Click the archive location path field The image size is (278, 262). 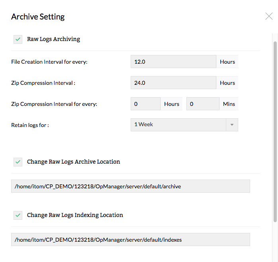coord(131,186)
